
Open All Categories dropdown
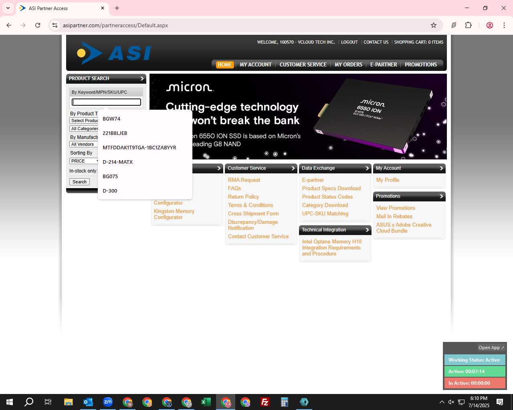point(84,129)
